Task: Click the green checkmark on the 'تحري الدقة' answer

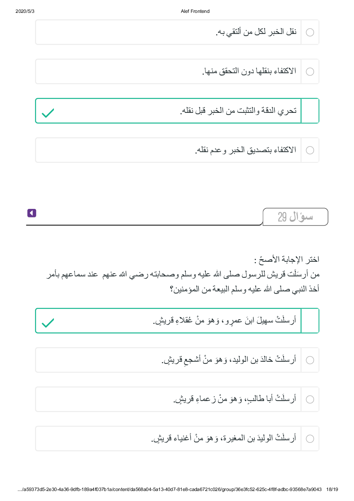Action: pyautogui.click(x=48, y=113)
